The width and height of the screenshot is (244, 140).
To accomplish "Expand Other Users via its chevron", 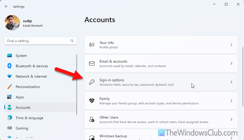I will pyautogui.click(x=231, y=119).
